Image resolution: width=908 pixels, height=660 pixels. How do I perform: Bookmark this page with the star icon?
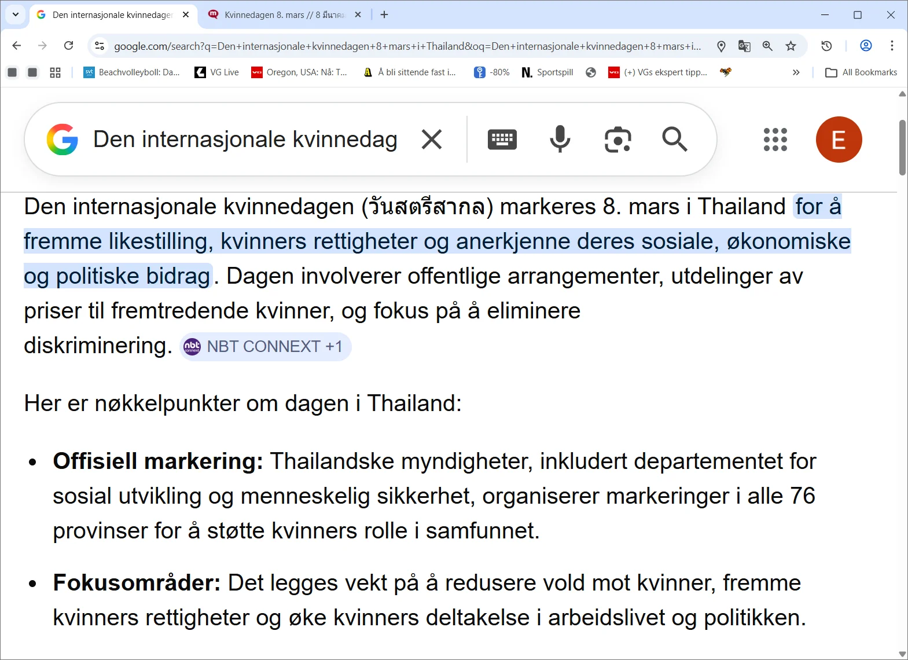(791, 46)
